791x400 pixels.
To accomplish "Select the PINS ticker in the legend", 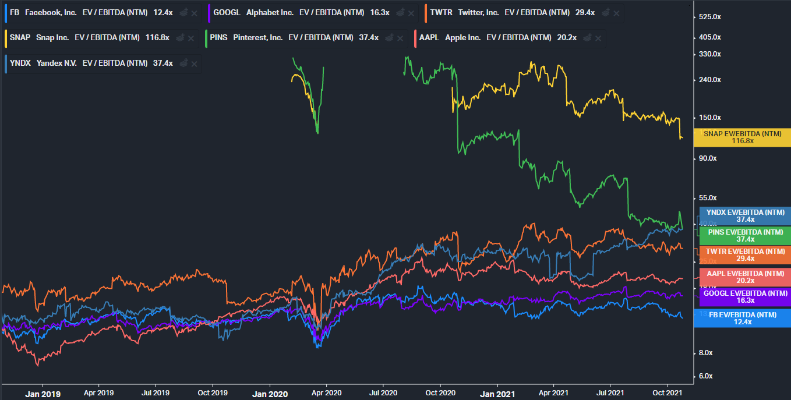I will click(220, 38).
